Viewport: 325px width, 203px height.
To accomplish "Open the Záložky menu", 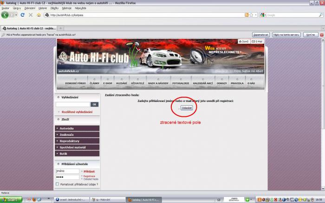I will 54,8.
